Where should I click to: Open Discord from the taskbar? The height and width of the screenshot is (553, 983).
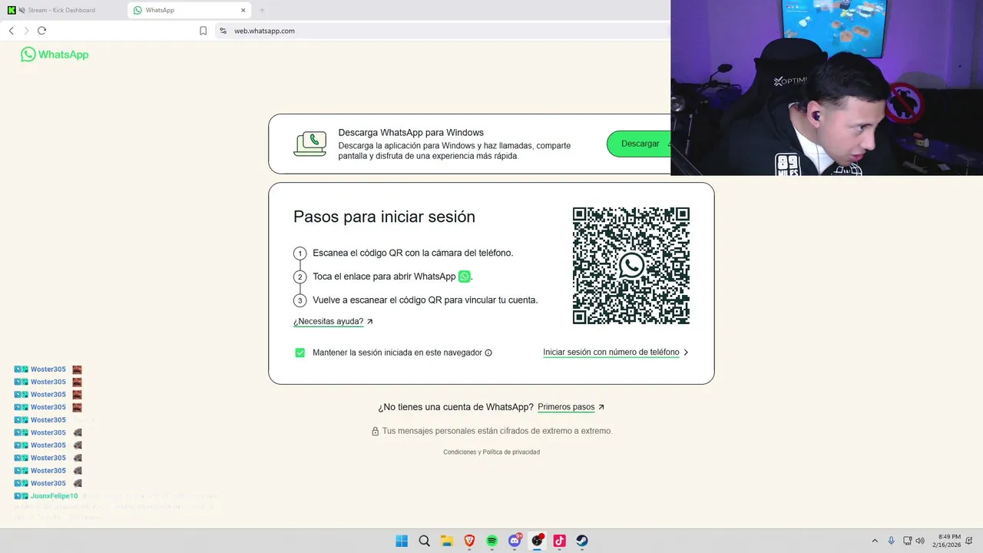(515, 541)
